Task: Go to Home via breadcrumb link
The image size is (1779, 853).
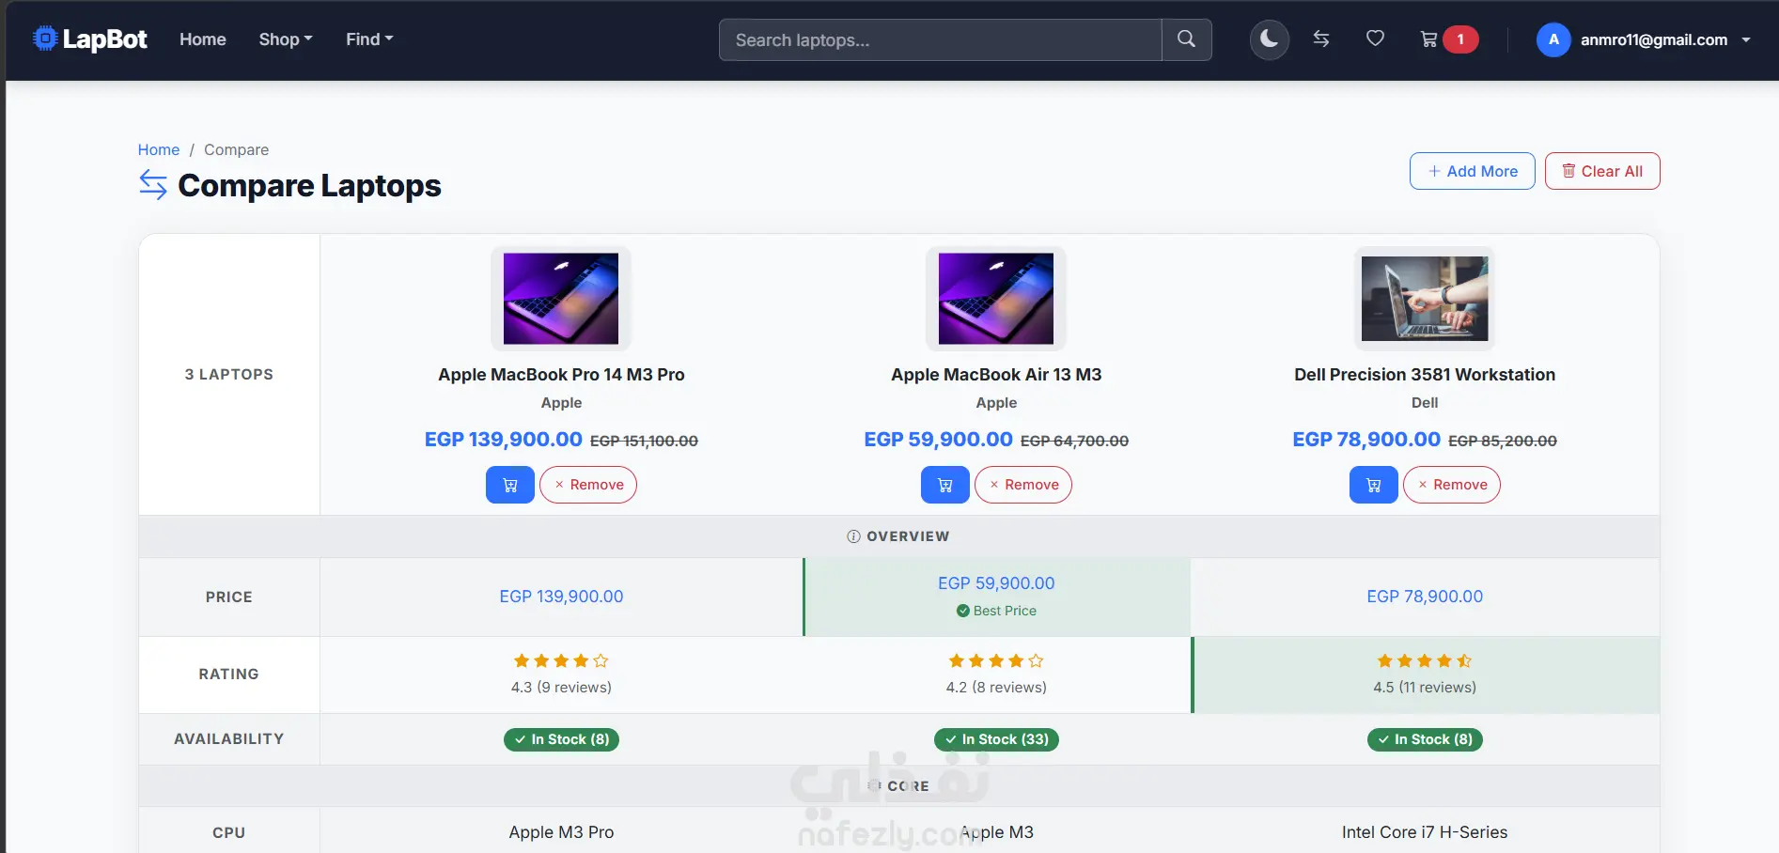Action: click(159, 149)
